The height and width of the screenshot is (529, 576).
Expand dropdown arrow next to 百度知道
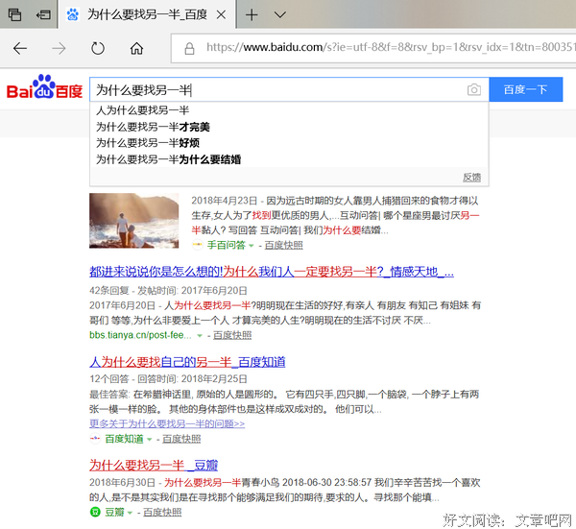pyautogui.click(x=149, y=439)
